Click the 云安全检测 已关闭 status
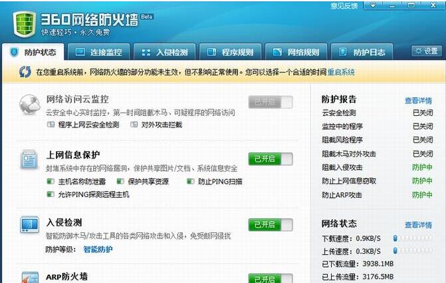 coord(423,113)
